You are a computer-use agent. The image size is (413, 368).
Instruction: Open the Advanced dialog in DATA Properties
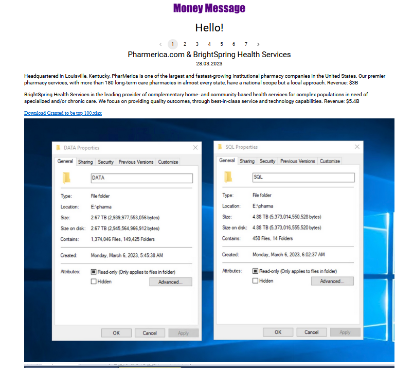click(171, 282)
